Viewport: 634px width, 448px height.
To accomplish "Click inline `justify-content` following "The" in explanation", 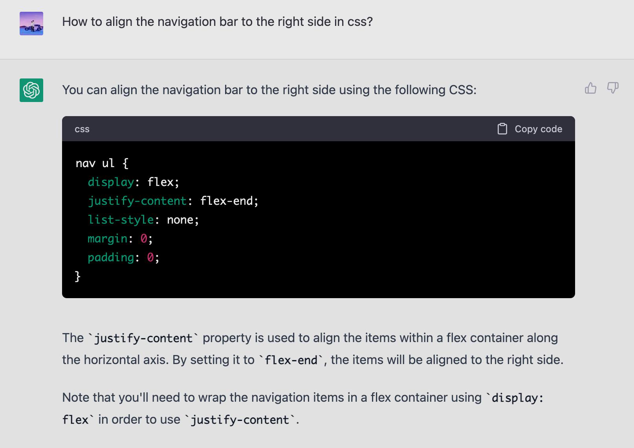I will (143, 338).
